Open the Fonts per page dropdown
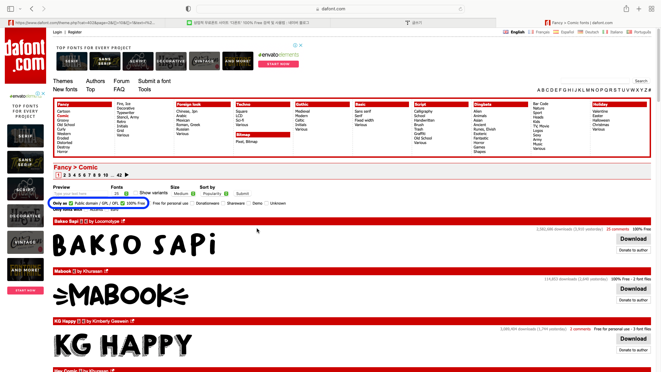This screenshot has width=661, height=372. [121, 194]
